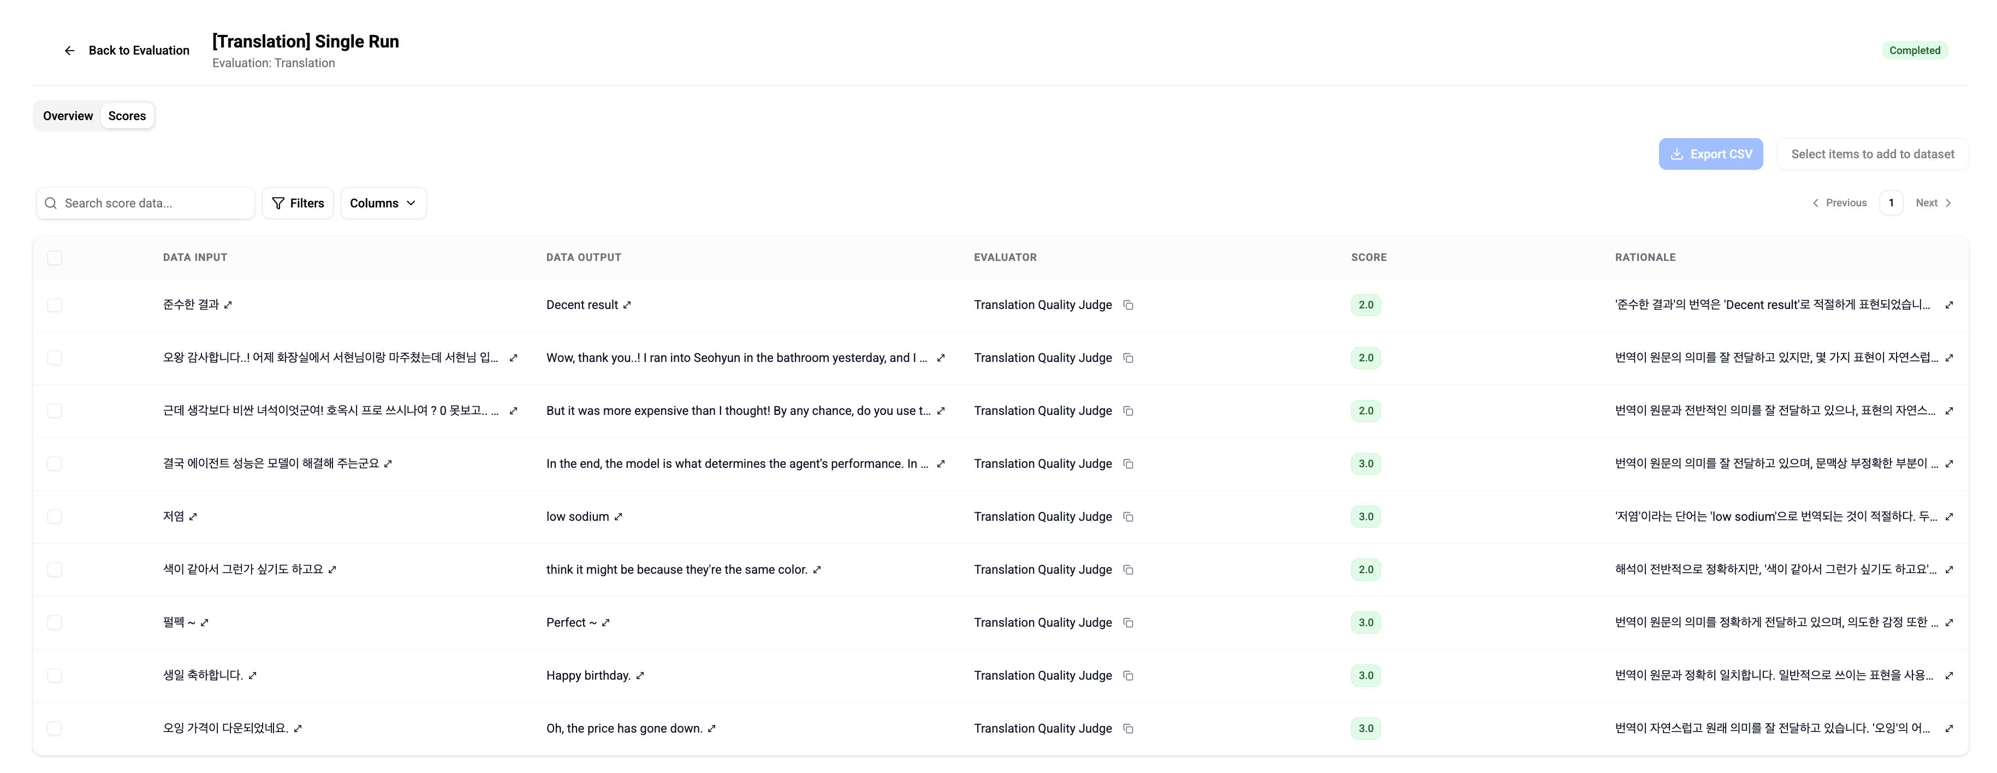The height and width of the screenshot is (773, 1997).
Task: Click the Rationale column header
Action: 1645,258
